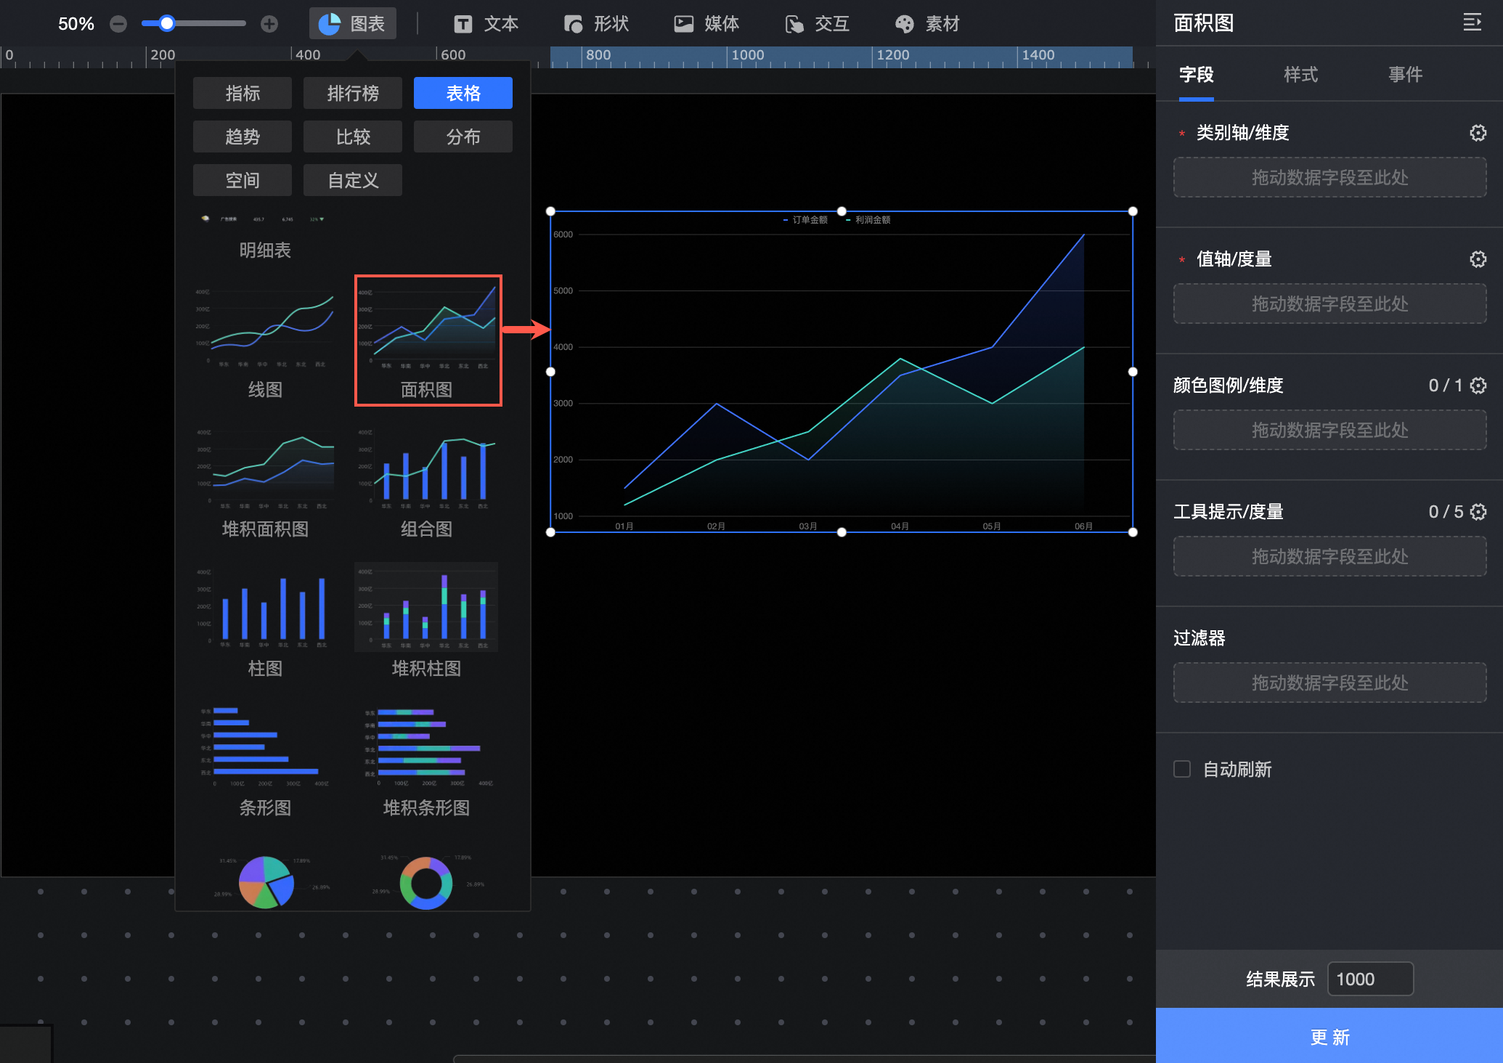This screenshot has width=1503, height=1063.
Task: Open the 文本 text tool
Action: 486,24
